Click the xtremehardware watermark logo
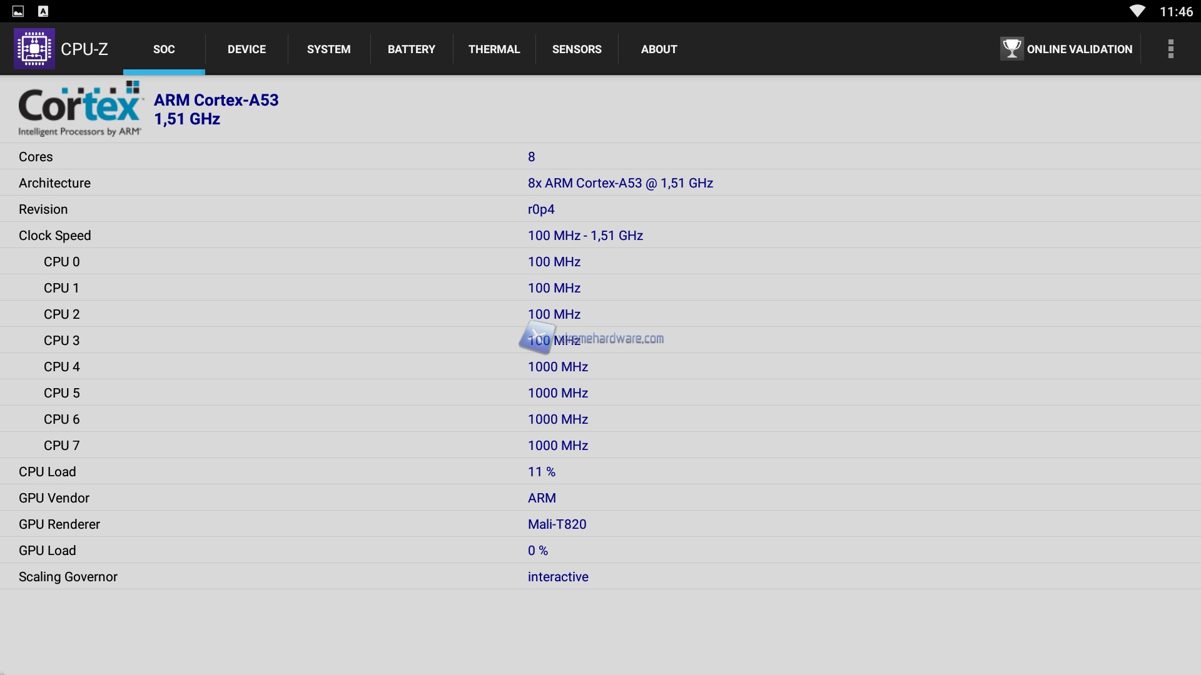 [537, 336]
